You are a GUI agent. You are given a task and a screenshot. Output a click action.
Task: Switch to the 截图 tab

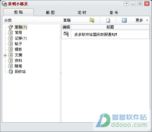click(x=50, y=13)
